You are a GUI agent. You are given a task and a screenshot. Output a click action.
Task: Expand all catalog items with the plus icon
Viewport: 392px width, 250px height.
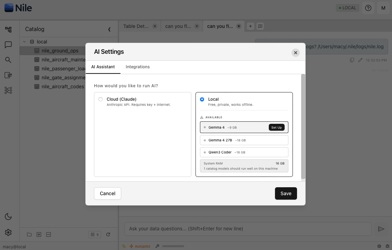pyautogui.click(x=39, y=234)
